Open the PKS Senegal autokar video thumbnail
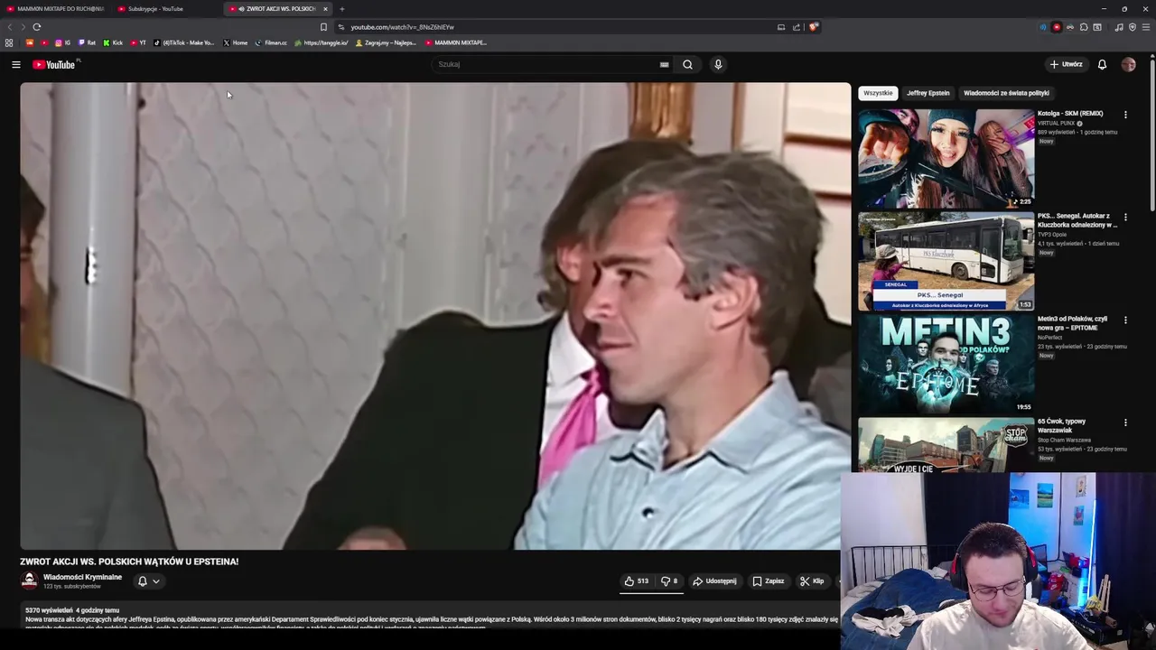 click(946, 261)
